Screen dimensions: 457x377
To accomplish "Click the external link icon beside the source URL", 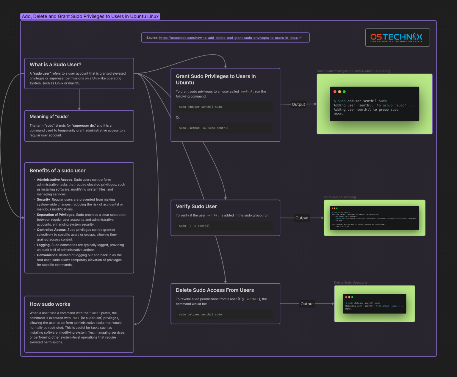I will click(301, 37).
